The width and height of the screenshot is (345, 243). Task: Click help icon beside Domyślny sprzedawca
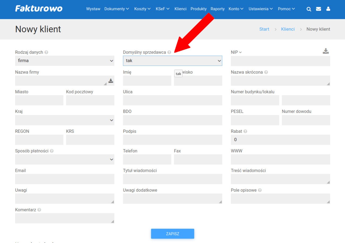(x=169, y=52)
